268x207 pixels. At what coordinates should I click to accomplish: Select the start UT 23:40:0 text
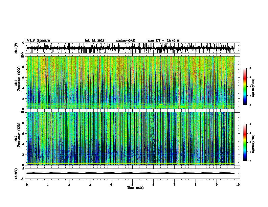pos(163,41)
